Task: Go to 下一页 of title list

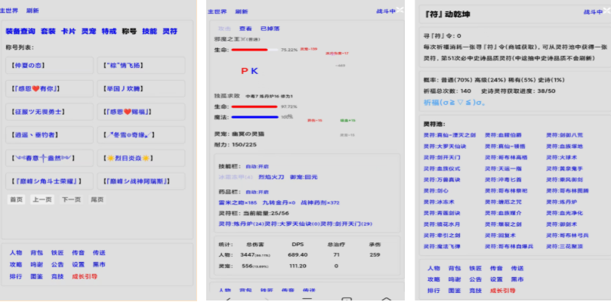Action: click(71, 199)
